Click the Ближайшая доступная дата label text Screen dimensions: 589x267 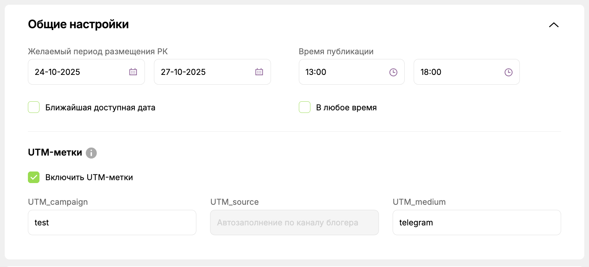pyautogui.click(x=100, y=107)
